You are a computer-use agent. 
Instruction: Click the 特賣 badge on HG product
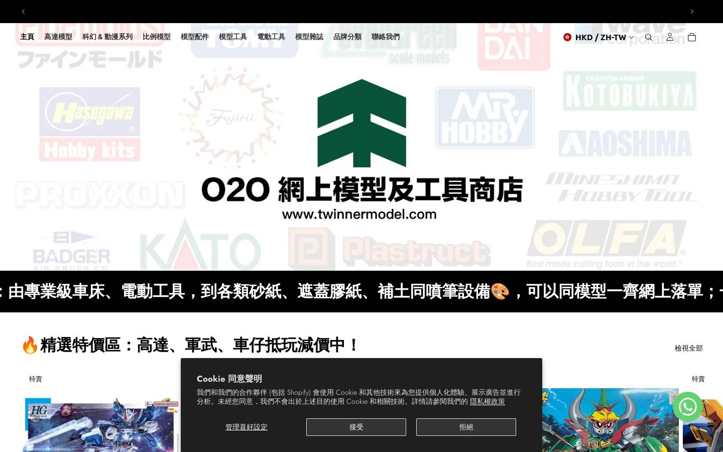coord(36,379)
